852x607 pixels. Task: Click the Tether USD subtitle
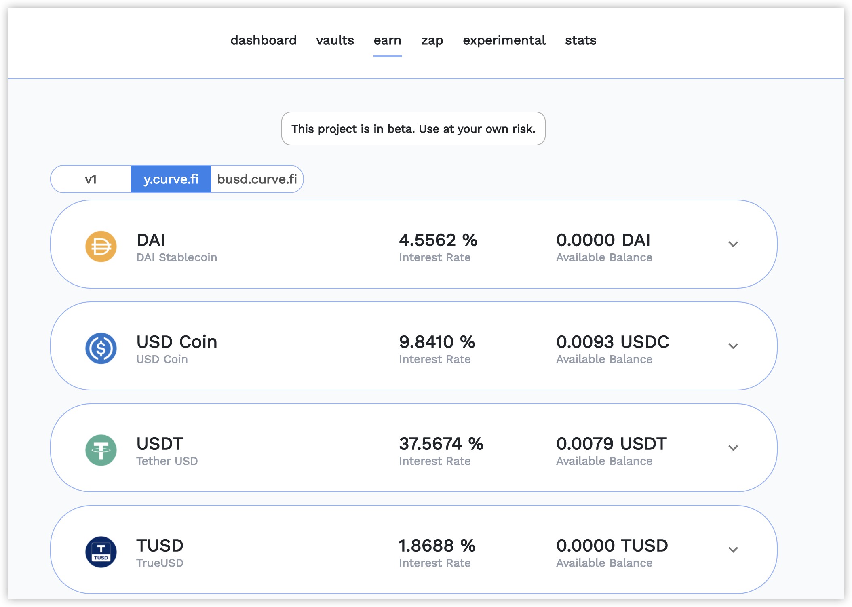167,461
